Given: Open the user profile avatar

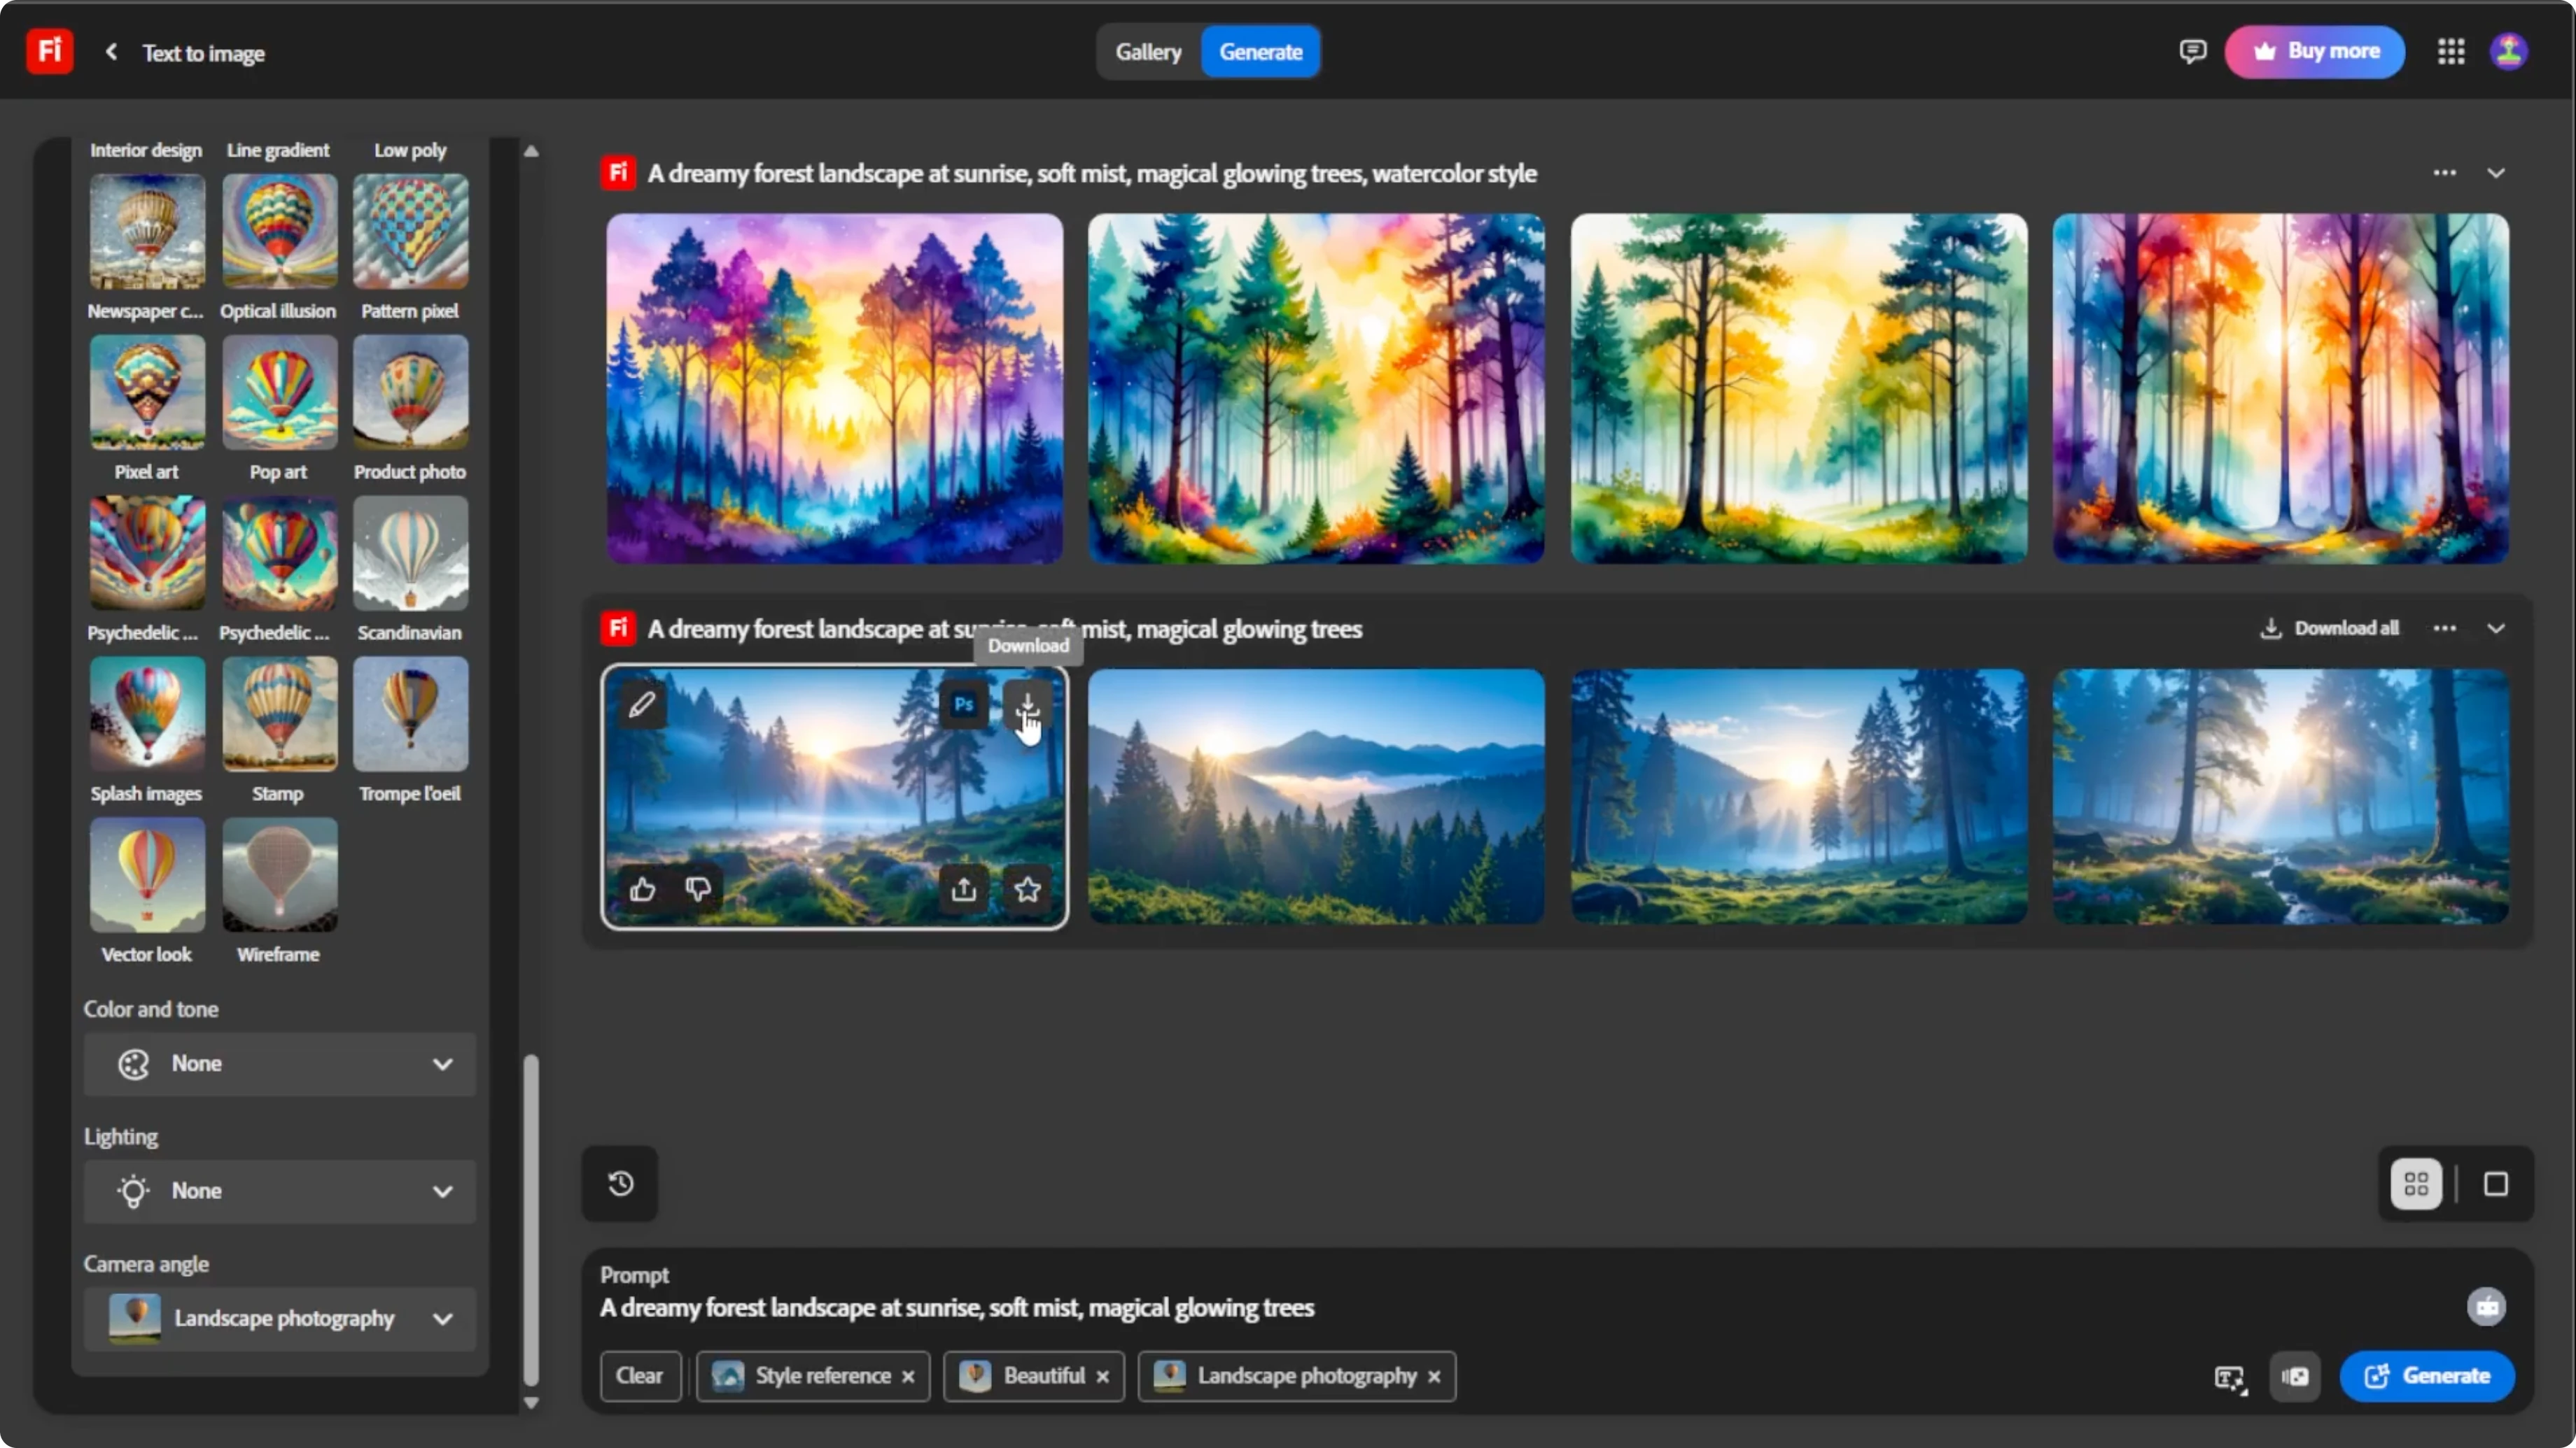Looking at the screenshot, I should click(2508, 51).
